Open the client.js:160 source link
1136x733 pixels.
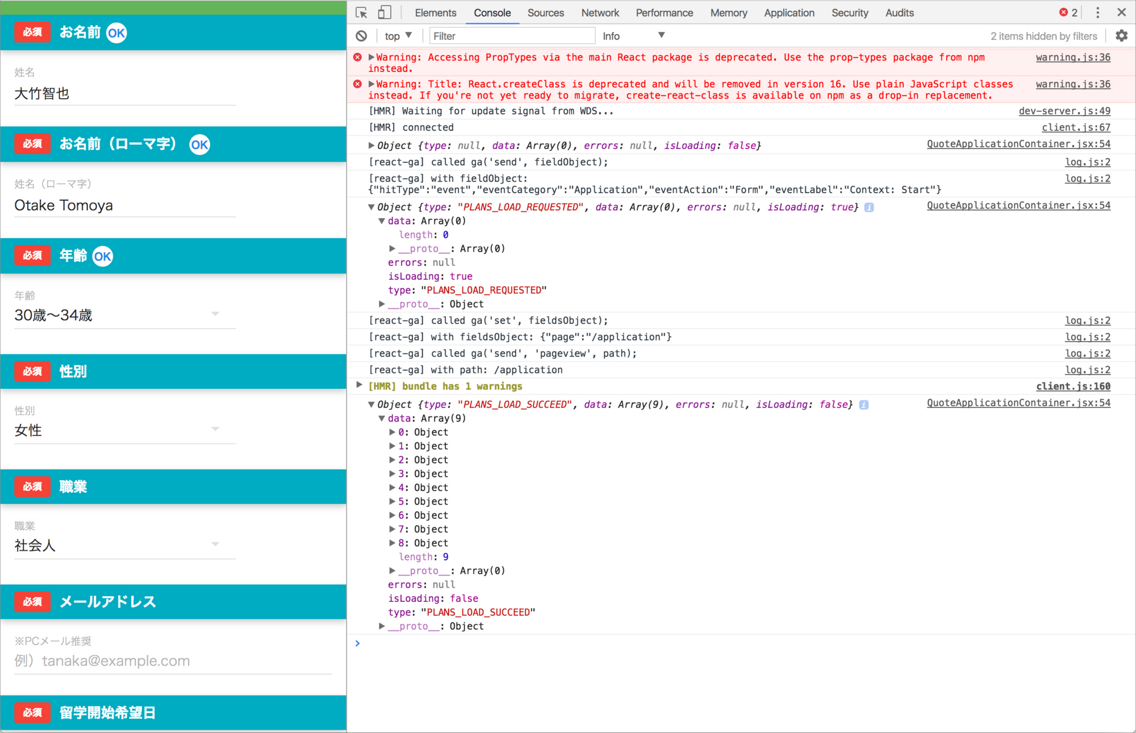click(1073, 386)
